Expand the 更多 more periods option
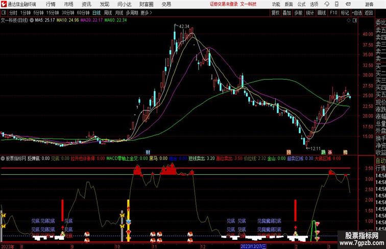Image resolution: width=386 pixels, height=249 pixels. coord(146,13)
